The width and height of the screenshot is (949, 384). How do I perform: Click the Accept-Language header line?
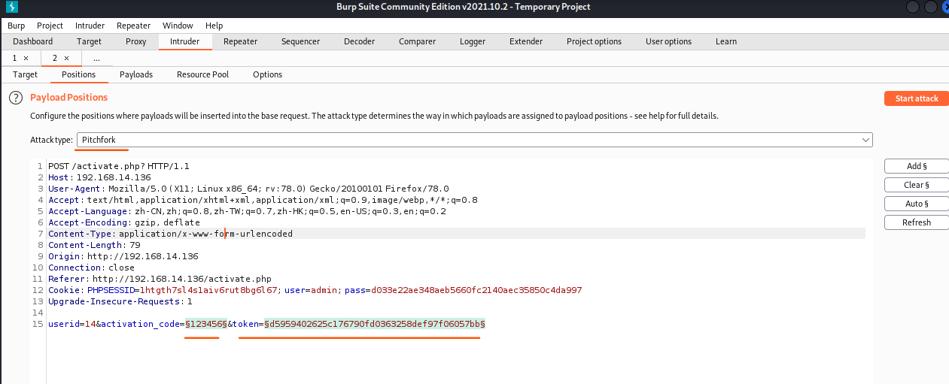[x=247, y=211]
